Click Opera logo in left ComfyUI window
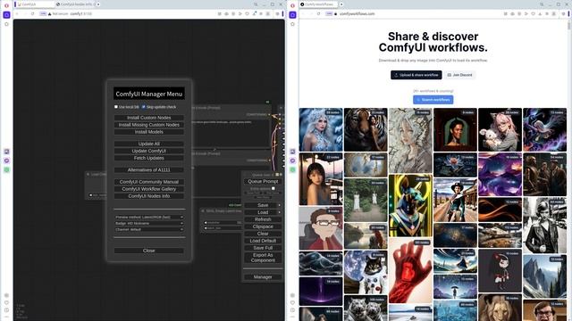The image size is (572, 321). coord(6,4)
